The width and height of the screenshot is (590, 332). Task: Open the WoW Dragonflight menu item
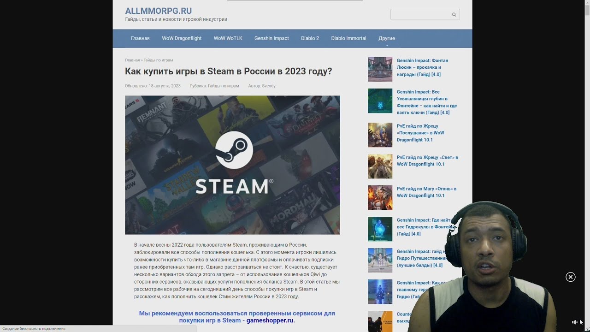coord(182,38)
